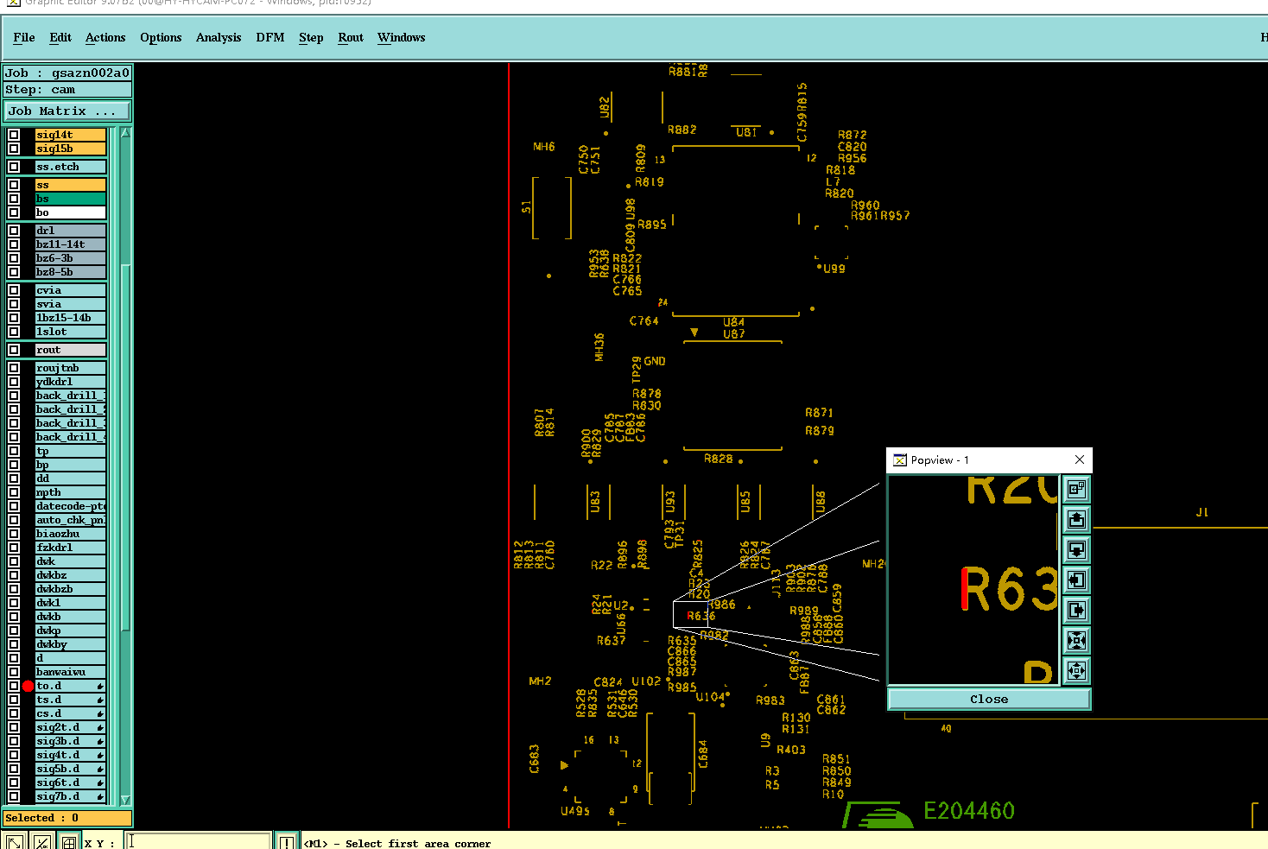This screenshot has width=1268, height=849.
Task: Click the X Y coordinate input field
Action: (x=200, y=842)
